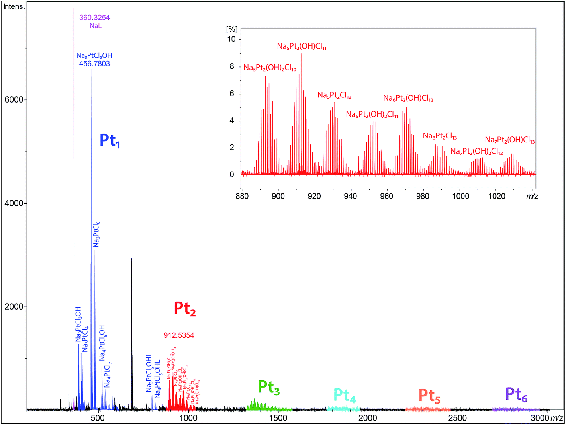Viewport: 566px width, 425px height.
Task: Click the cyan Pt4 group label
Action: [345, 395]
